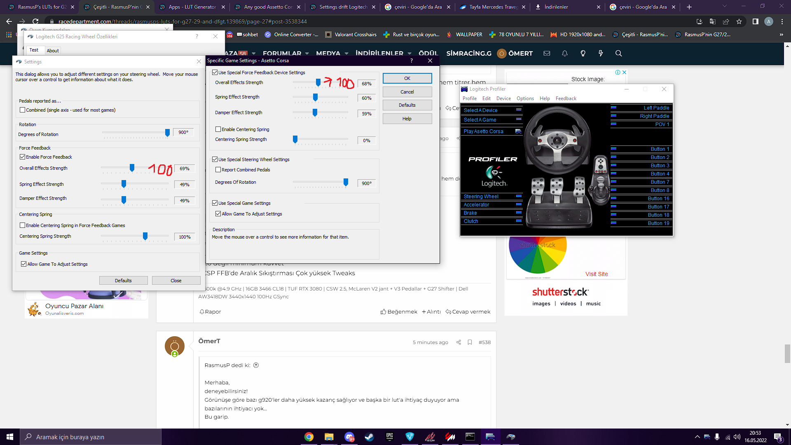Click the browser address bar
791x445 pixels.
click(x=371, y=21)
